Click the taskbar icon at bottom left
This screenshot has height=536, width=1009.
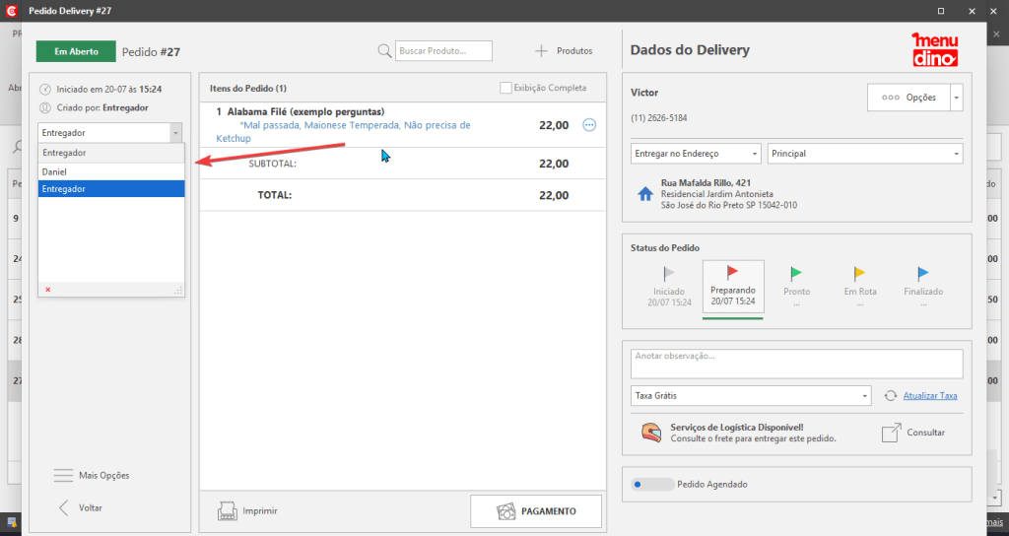[x=12, y=522]
